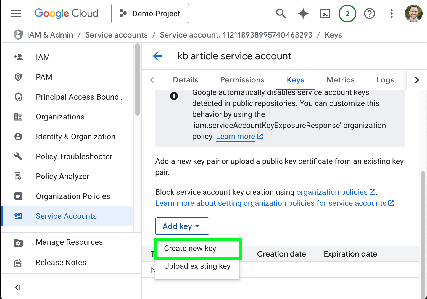The height and width of the screenshot is (299, 427).
Task: Click the profile avatar picture
Action: (x=413, y=13)
